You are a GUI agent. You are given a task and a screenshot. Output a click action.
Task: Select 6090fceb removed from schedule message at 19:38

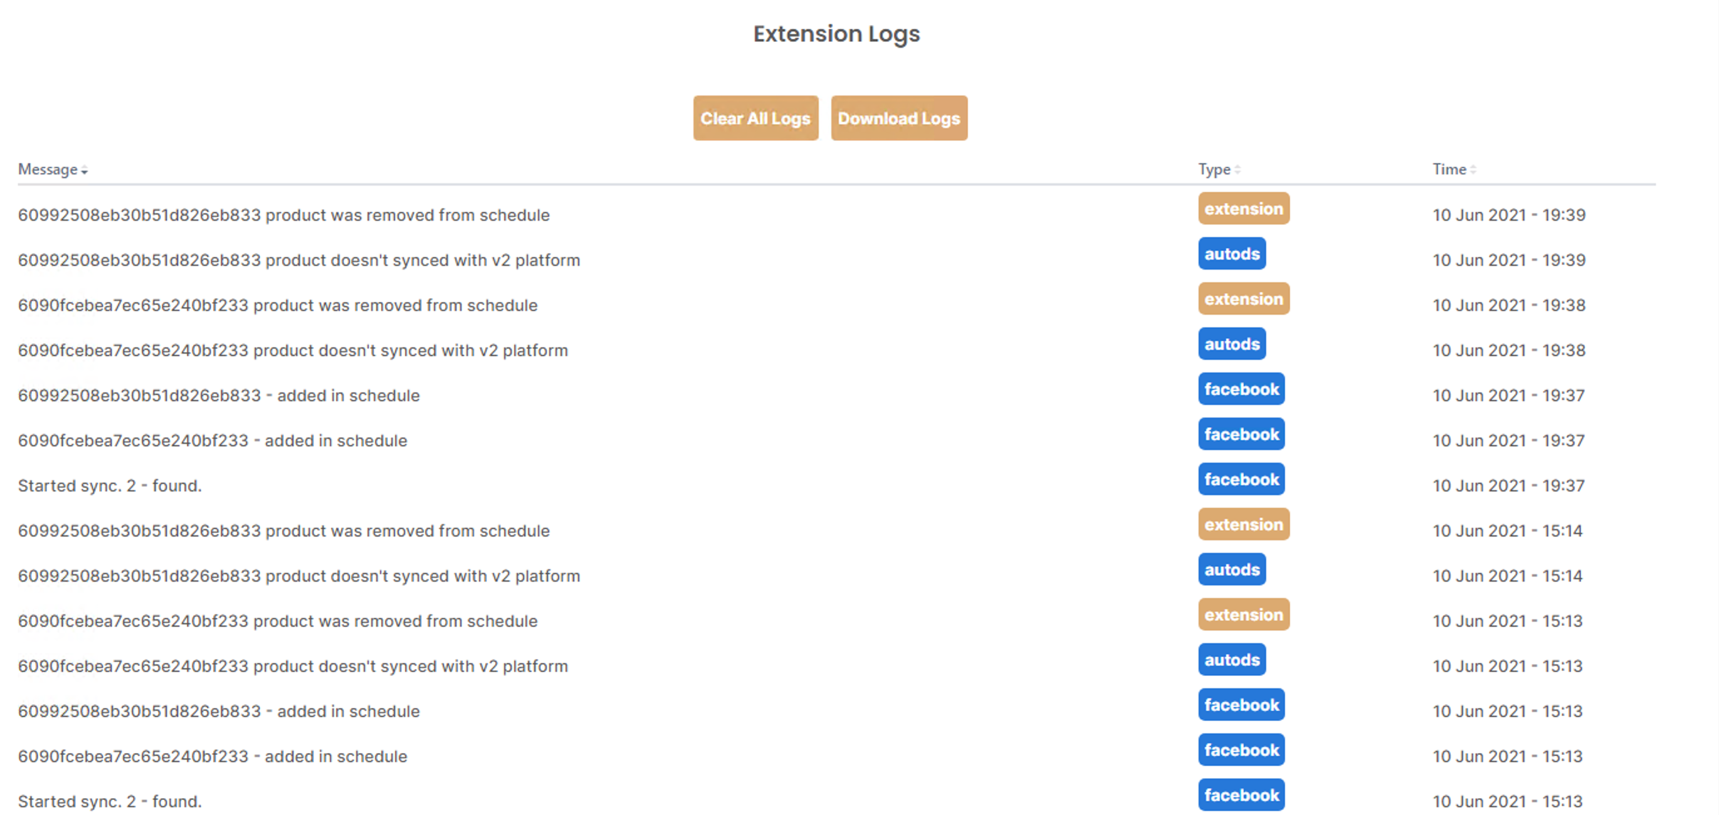(x=278, y=305)
